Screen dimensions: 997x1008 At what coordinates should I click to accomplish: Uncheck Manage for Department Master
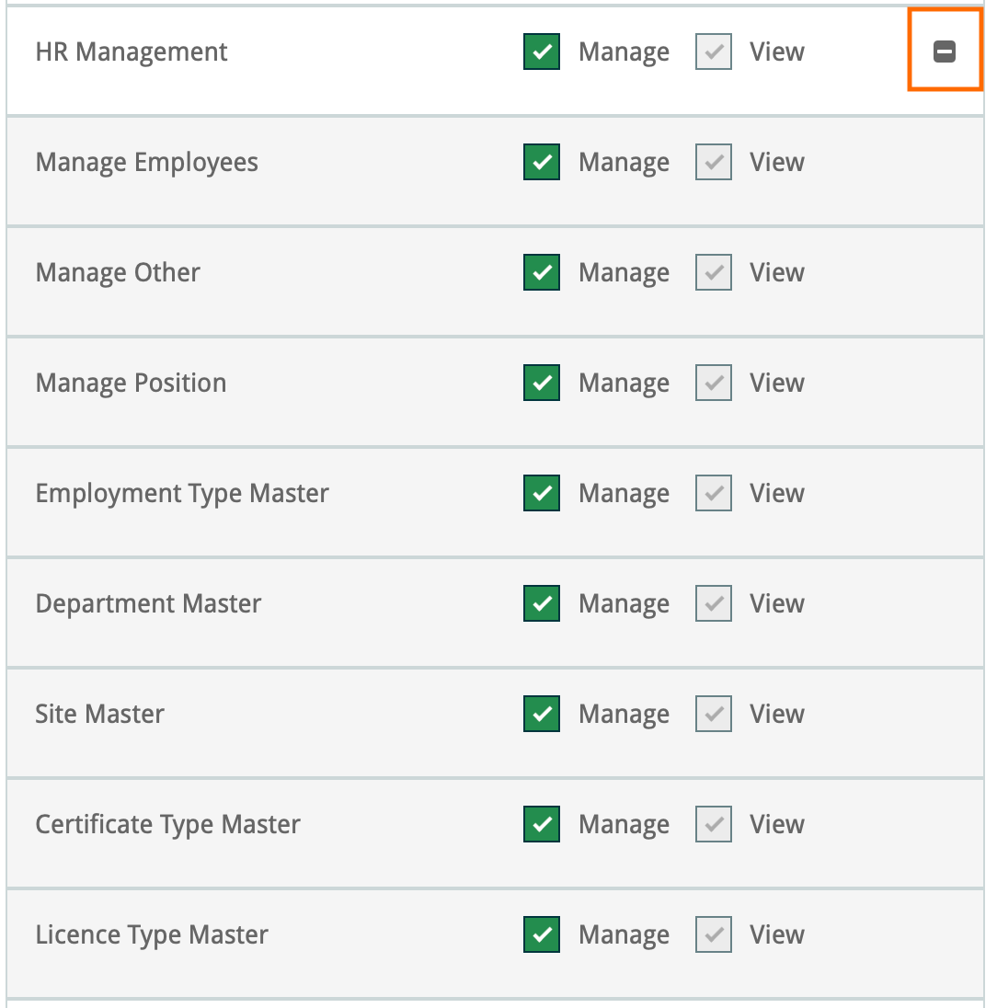coord(542,604)
